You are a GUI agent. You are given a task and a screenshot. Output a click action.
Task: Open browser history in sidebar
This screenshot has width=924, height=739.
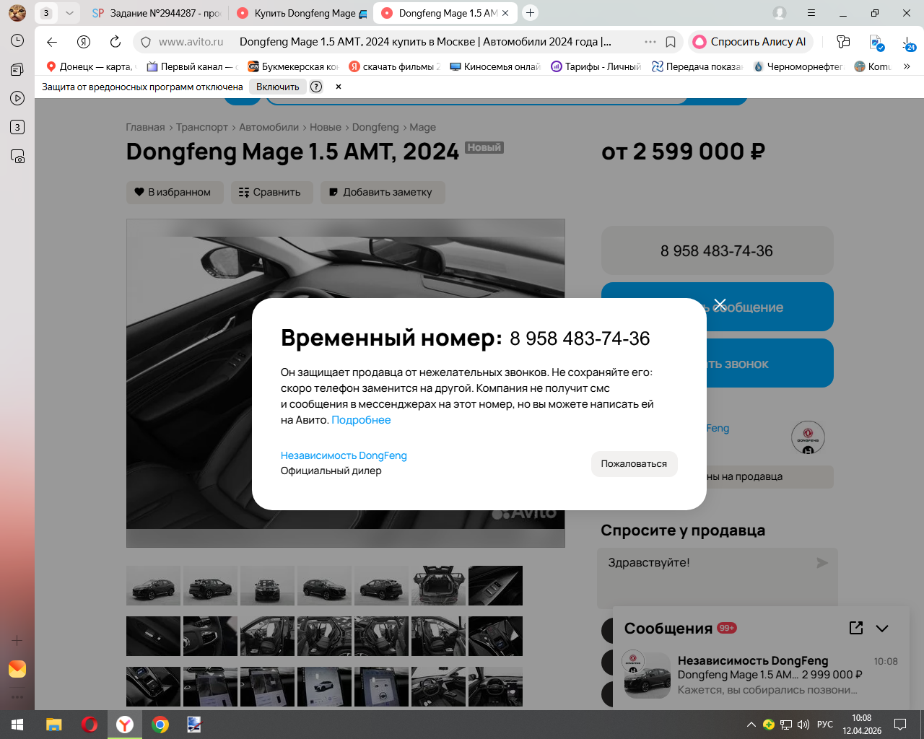coord(17,40)
